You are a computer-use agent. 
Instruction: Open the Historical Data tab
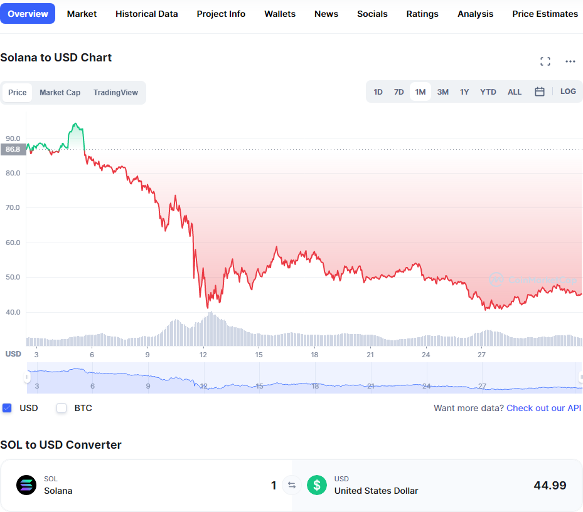point(146,14)
